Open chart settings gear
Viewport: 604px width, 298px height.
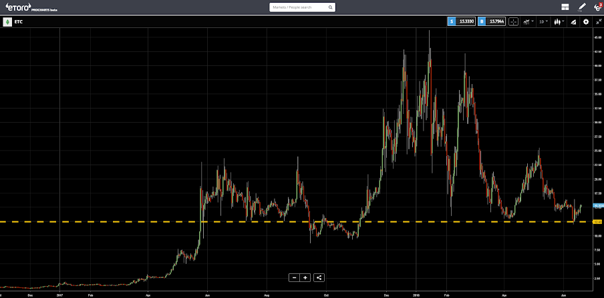point(586,22)
